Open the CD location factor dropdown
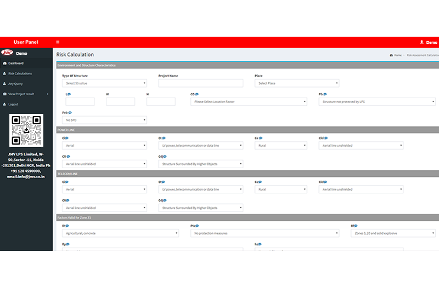The image size is (439, 287). [x=249, y=102]
